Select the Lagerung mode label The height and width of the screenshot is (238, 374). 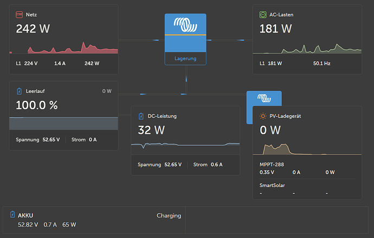185,59
